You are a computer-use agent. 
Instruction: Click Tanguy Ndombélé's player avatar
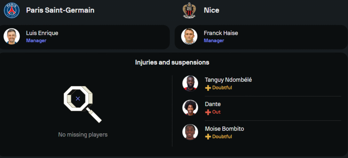190,84
